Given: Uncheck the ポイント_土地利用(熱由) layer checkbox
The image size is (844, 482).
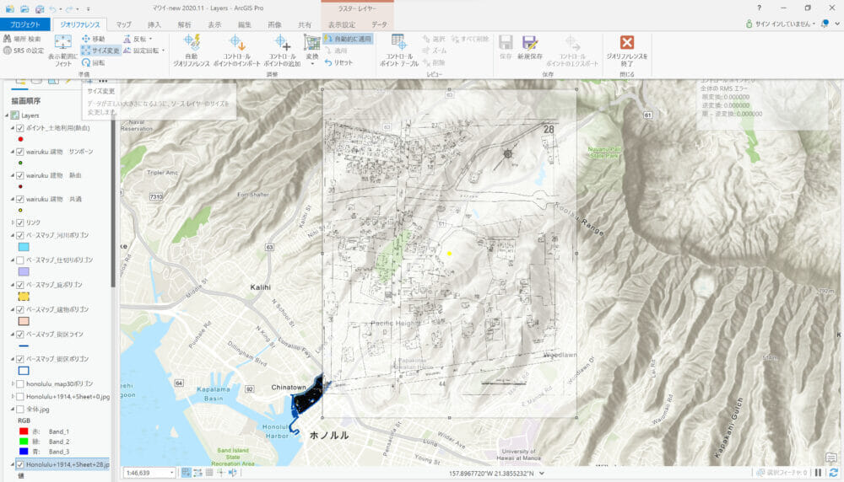Looking at the screenshot, I should point(20,128).
